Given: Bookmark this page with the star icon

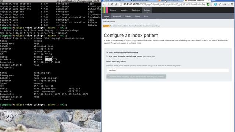Looking at the screenshot, I should (x=211, y=4).
